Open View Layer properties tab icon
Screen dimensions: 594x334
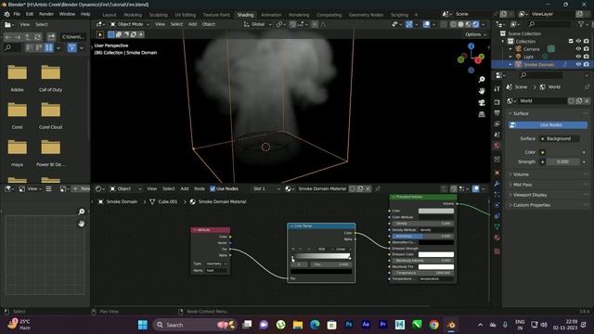pyautogui.click(x=497, y=123)
